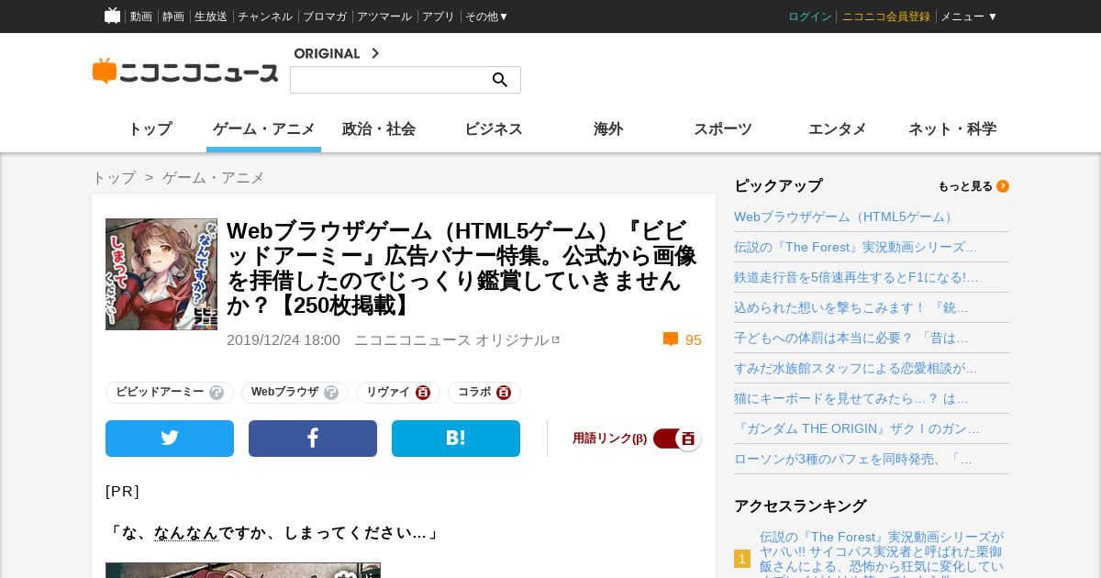Click the date 2019/12/24 18:00
The width and height of the screenshot is (1101, 578).
(284, 340)
